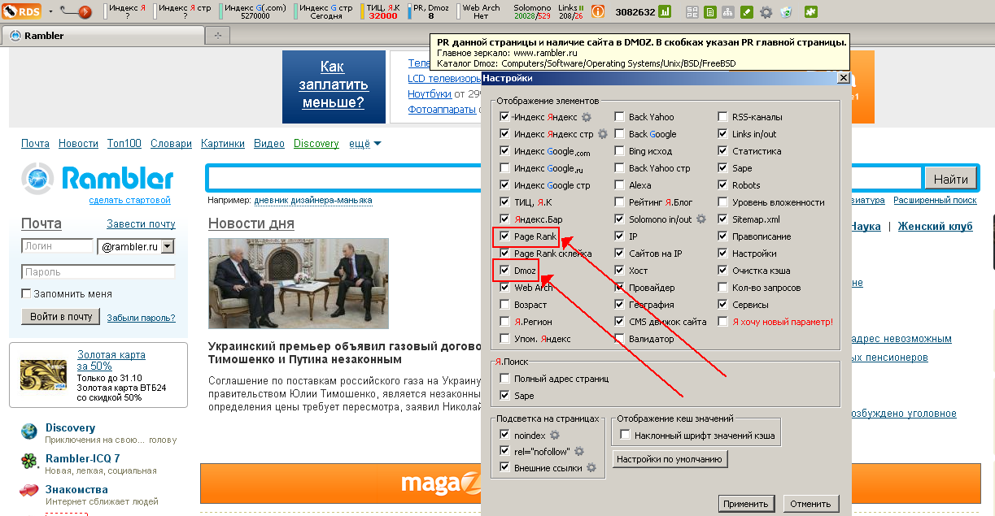Check the RSS-каналы option
The height and width of the screenshot is (516, 995).
point(723,117)
